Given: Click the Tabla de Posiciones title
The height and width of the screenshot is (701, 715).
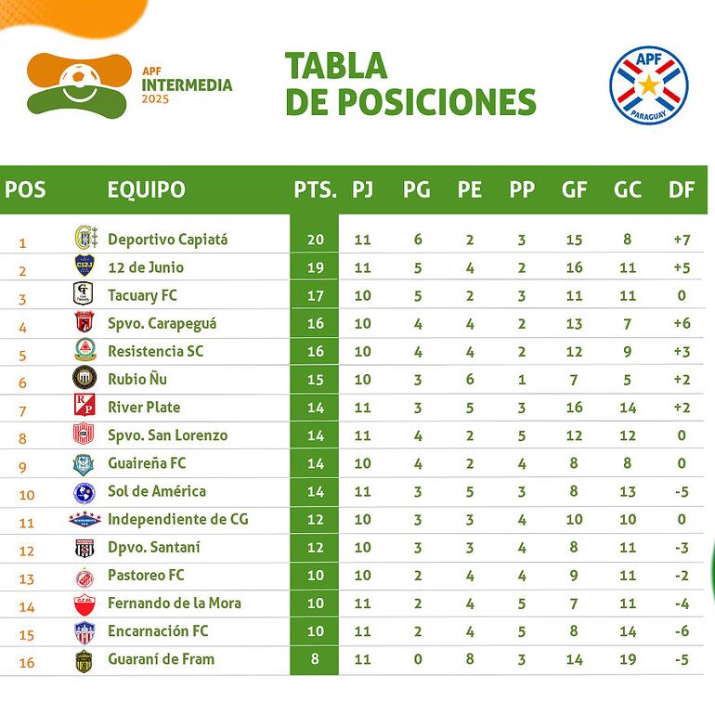Looking at the screenshot, I should pos(409,84).
